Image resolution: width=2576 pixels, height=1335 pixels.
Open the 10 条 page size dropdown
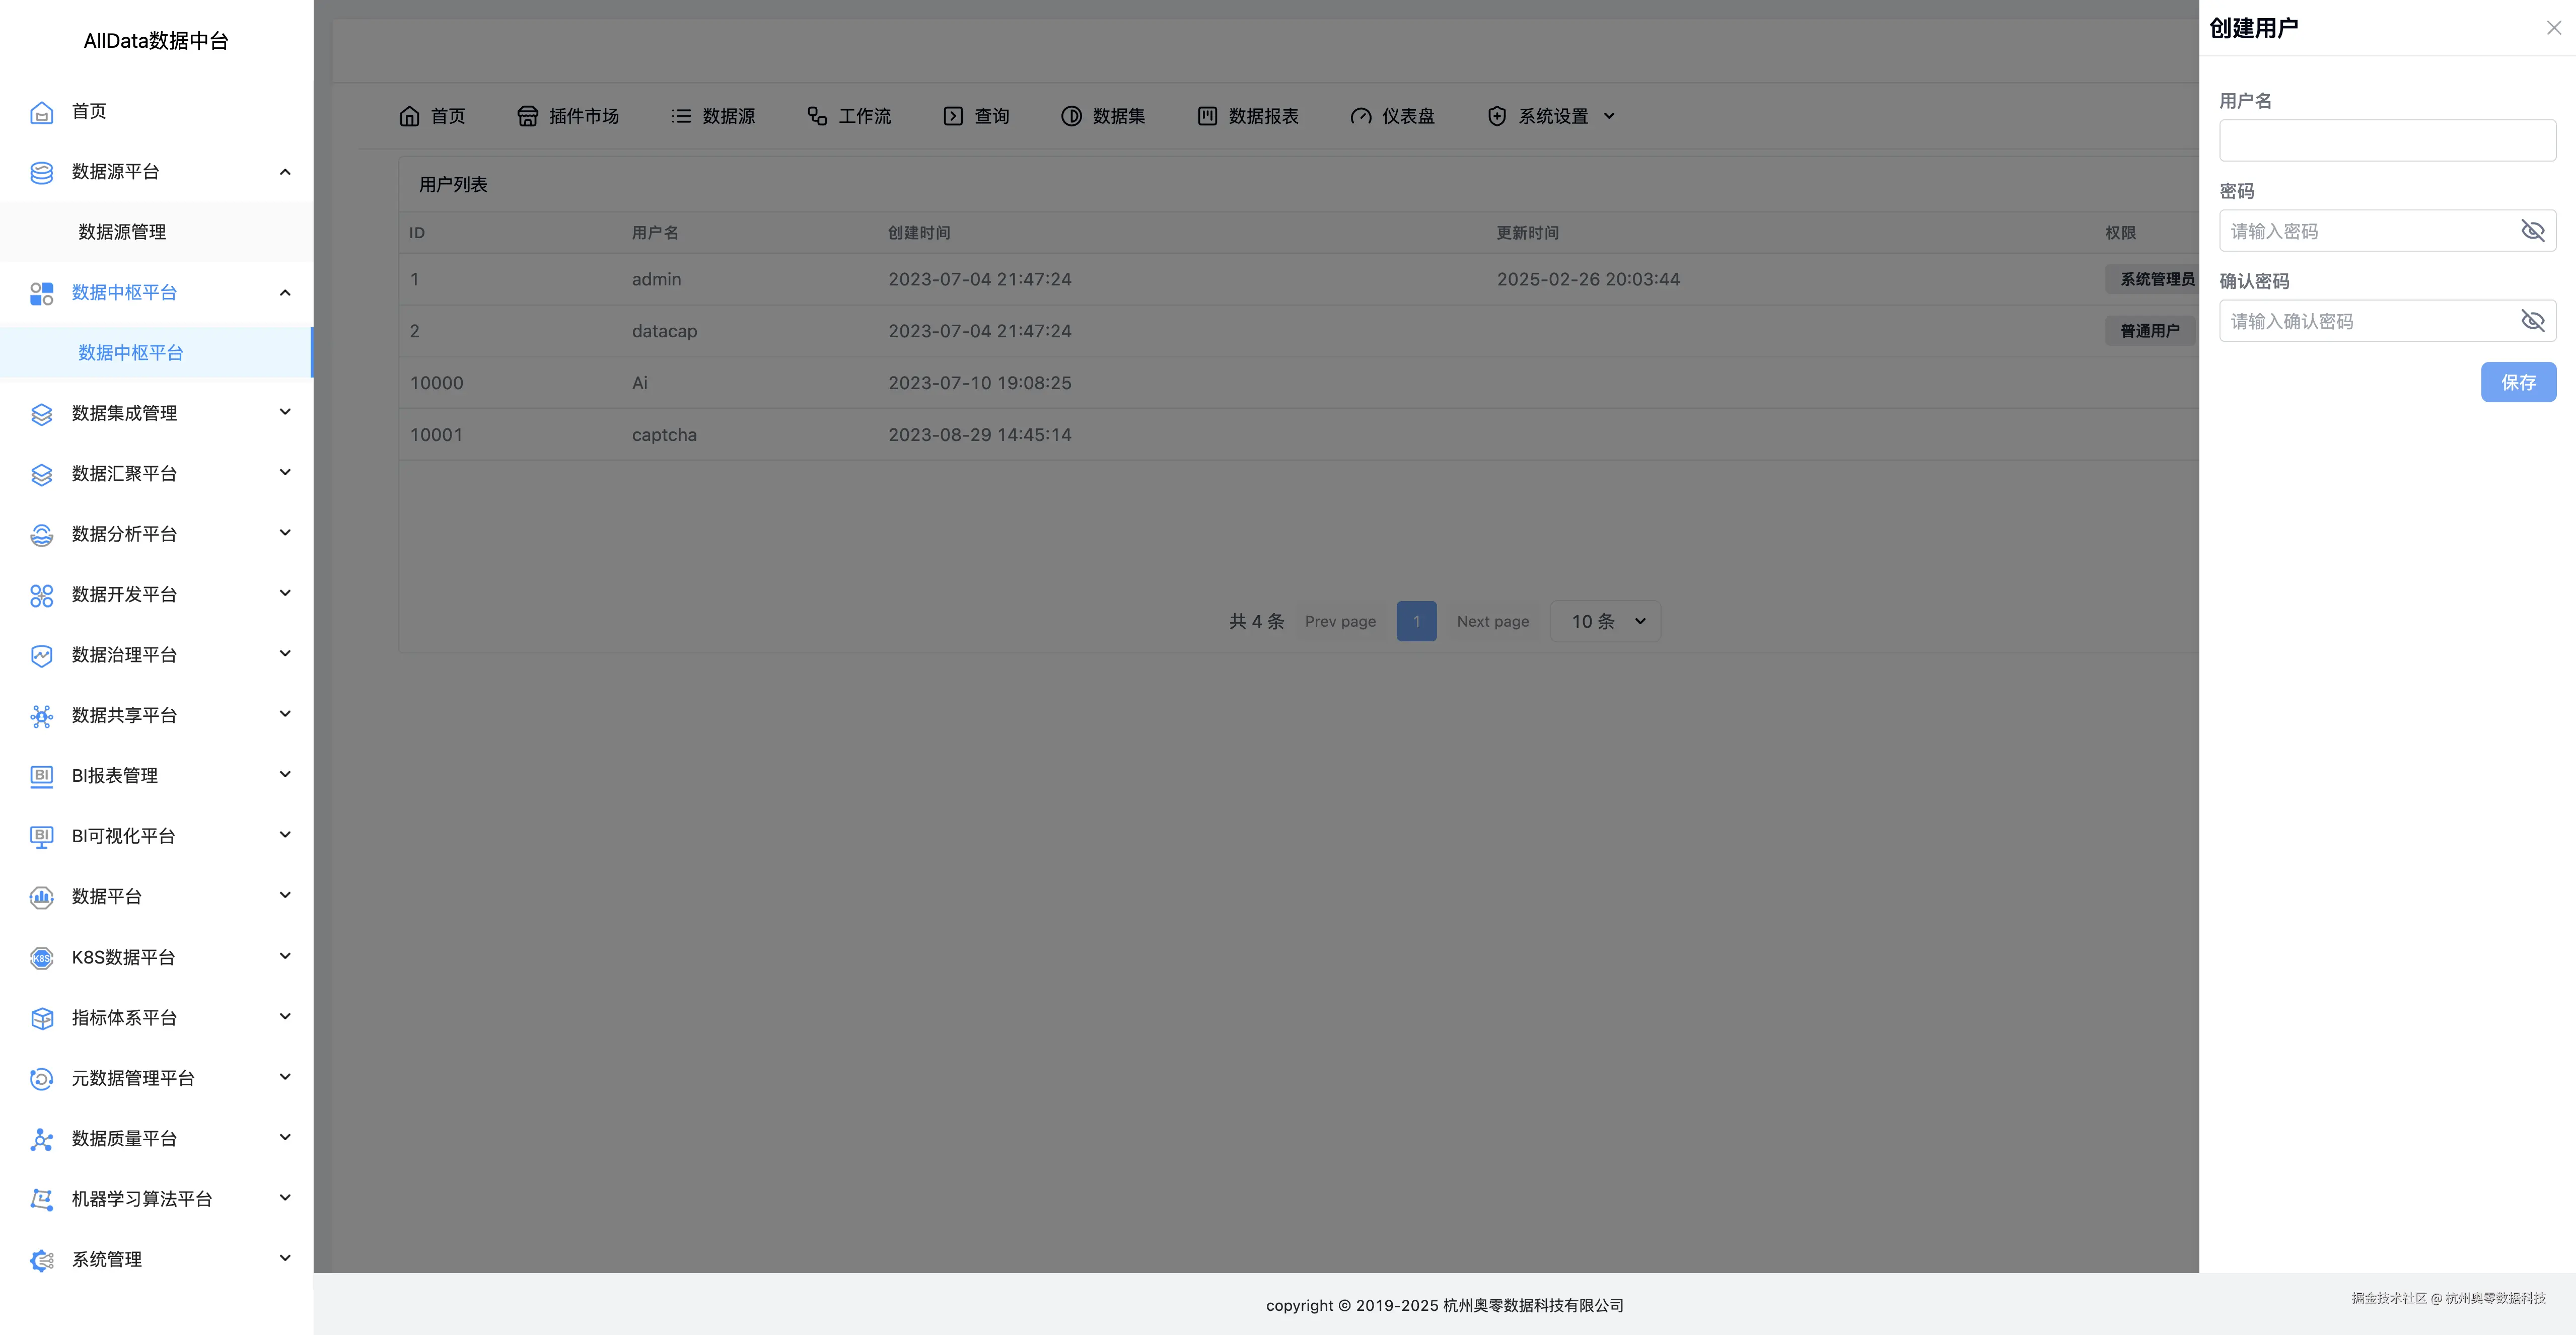tap(1605, 621)
